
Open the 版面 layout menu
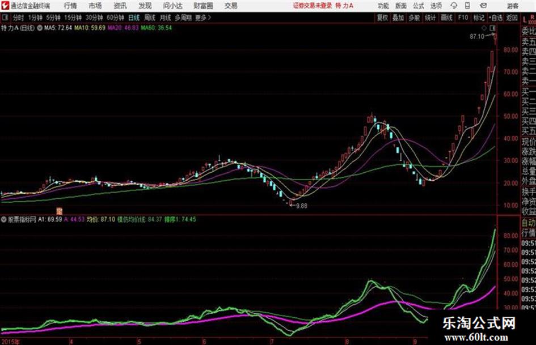401,6
